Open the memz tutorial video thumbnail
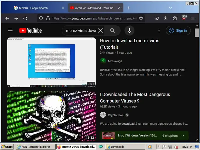This screenshot has width=200, height=150. click(51, 62)
